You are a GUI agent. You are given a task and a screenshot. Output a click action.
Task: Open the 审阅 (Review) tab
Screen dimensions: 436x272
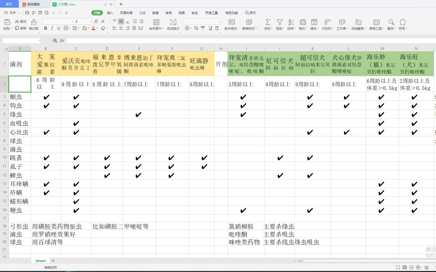coord(169,13)
